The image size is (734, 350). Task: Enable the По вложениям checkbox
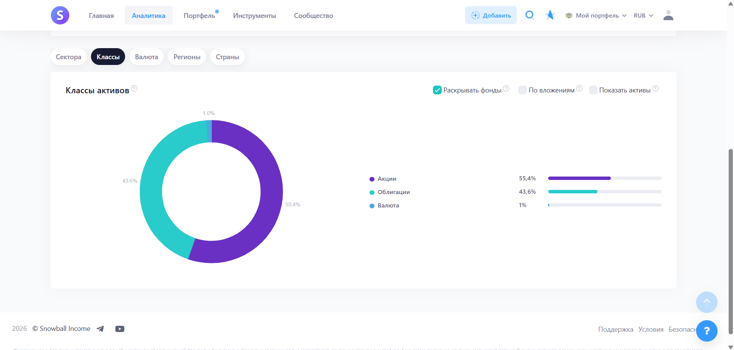[522, 90]
